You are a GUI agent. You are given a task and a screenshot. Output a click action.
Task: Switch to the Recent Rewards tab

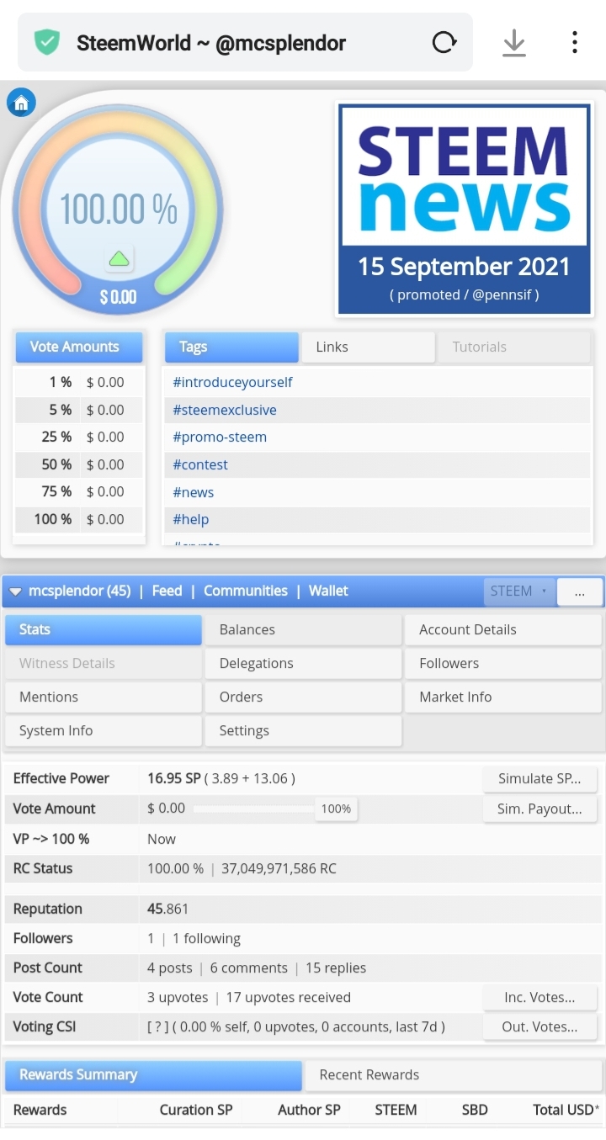tap(453, 1074)
